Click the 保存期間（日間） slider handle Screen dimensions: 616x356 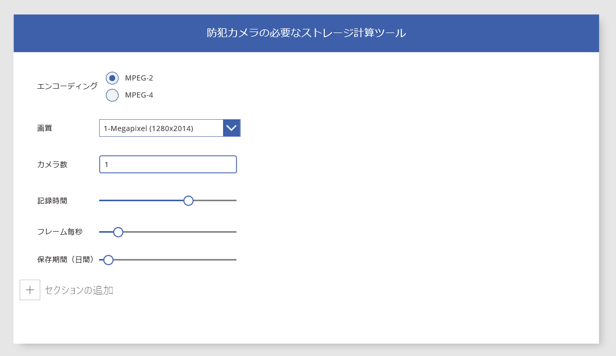click(108, 260)
